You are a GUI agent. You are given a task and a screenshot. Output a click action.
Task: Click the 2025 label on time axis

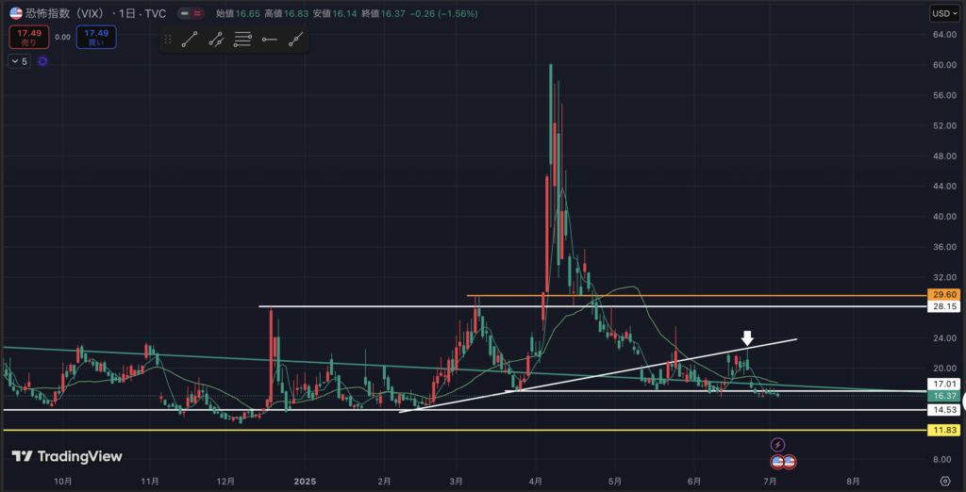point(305,481)
